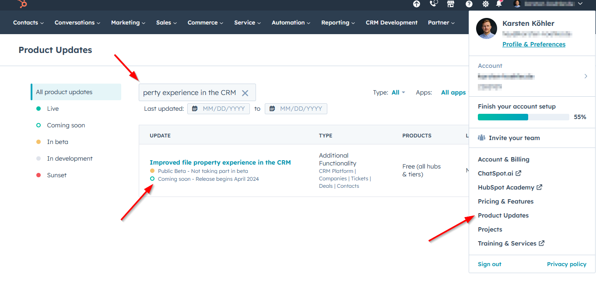View notifications via the bell icon
This screenshot has height=281, width=596.
[499, 4]
